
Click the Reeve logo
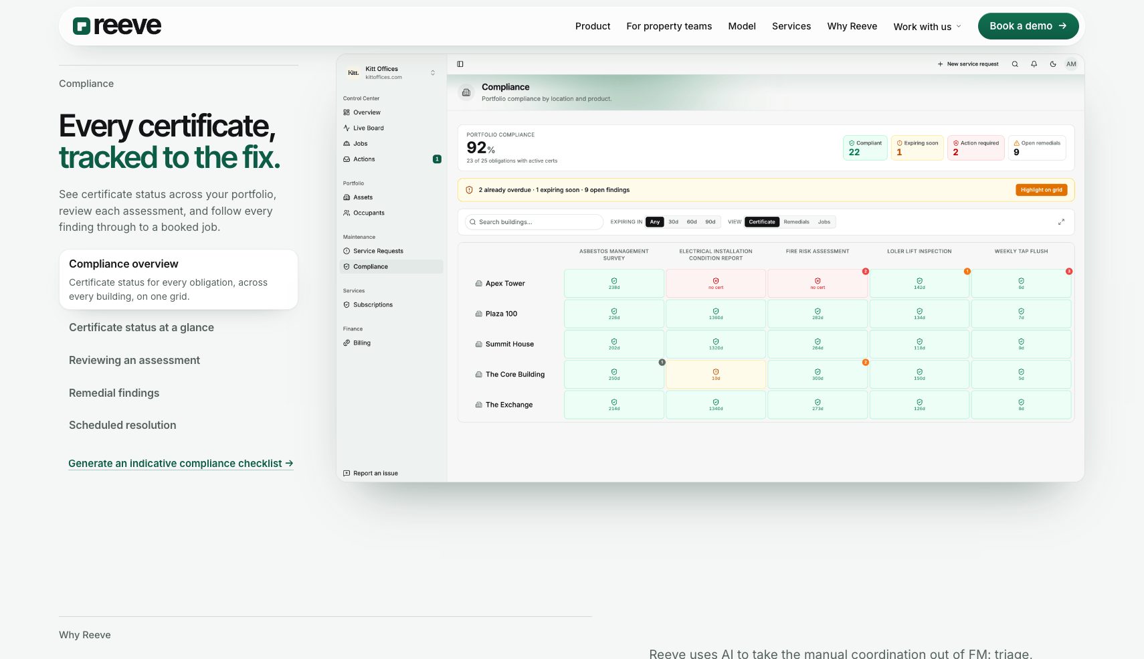(x=117, y=26)
